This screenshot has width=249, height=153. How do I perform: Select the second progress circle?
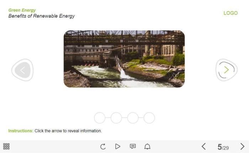coord(116,118)
